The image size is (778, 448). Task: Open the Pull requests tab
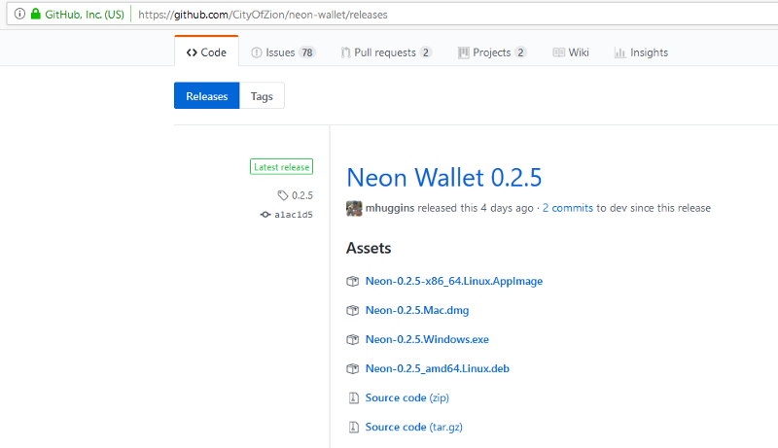386,52
